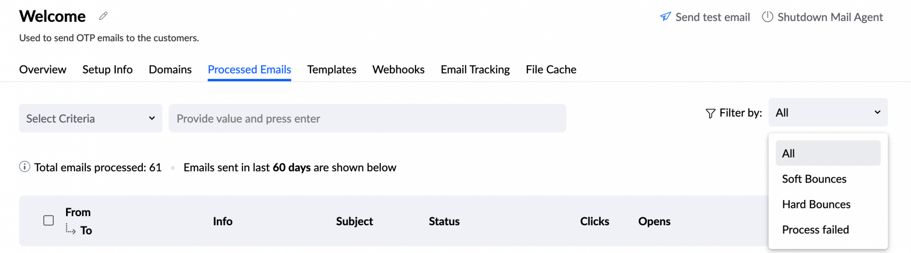This screenshot has width=911, height=253.
Task: Click the paper plane send icon
Action: click(x=665, y=17)
